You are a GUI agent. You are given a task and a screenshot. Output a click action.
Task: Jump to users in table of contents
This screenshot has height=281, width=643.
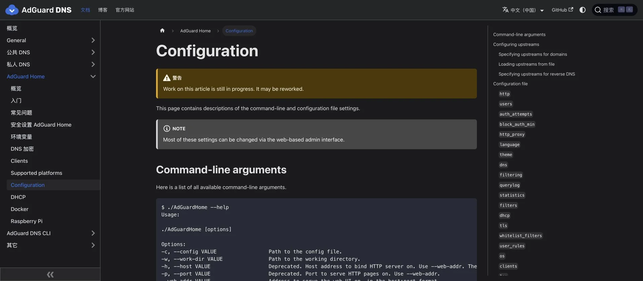click(x=506, y=104)
